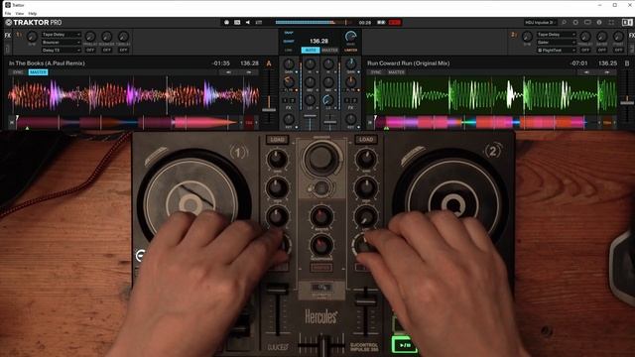Click deck A tempo fader

[269, 110]
